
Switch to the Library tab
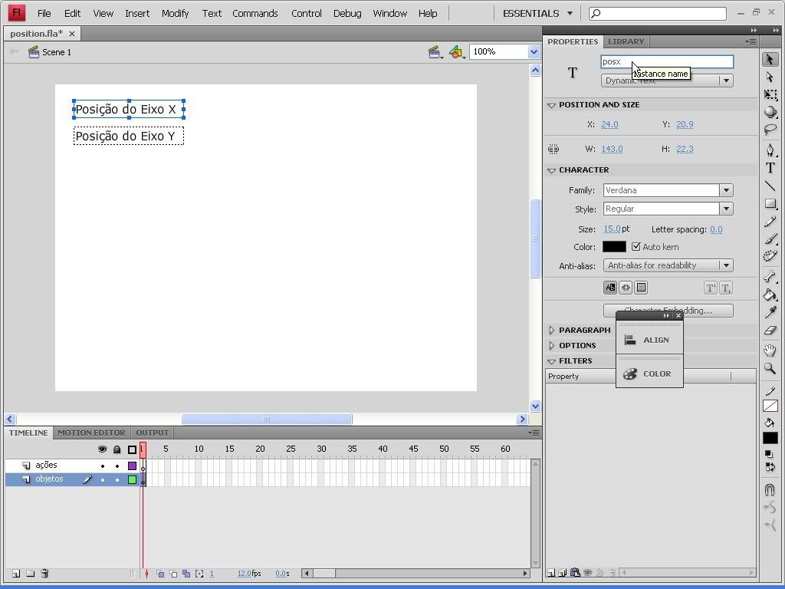tap(626, 41)
